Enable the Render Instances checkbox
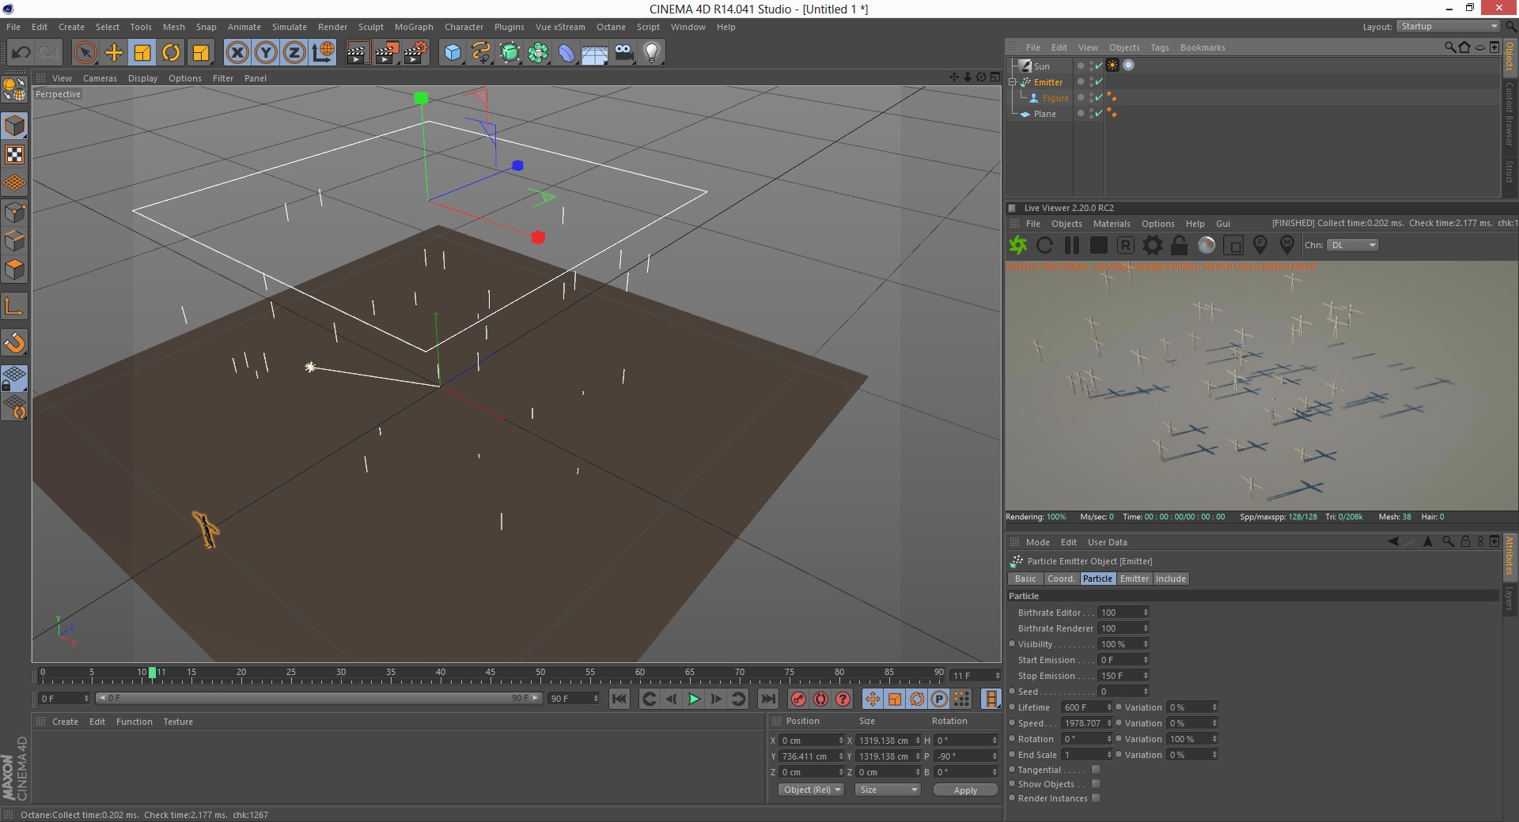This screenshot has height=822, width=1519. (x=1096, y=798)
